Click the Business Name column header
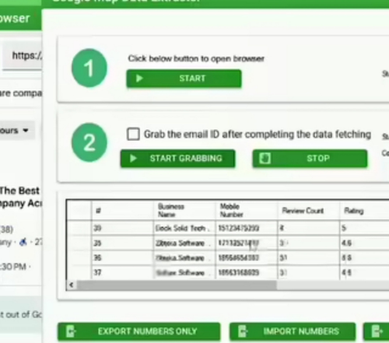Viewport: 389px width, 343px height. click(184, 210)
